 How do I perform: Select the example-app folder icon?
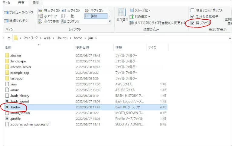pos(7,73)
